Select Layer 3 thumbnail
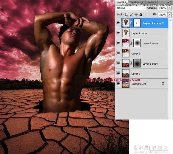This screenshot has height=154, width=173. [x=126, y=73]
